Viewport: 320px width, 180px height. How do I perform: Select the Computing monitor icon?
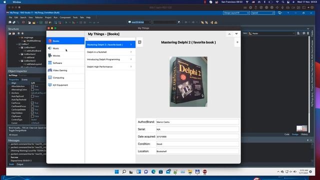click(50, 77)
